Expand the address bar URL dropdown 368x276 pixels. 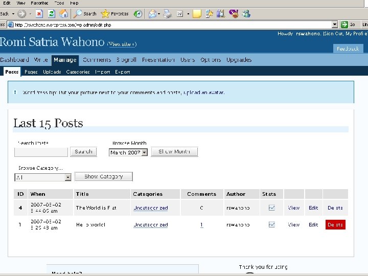[335, 25]
